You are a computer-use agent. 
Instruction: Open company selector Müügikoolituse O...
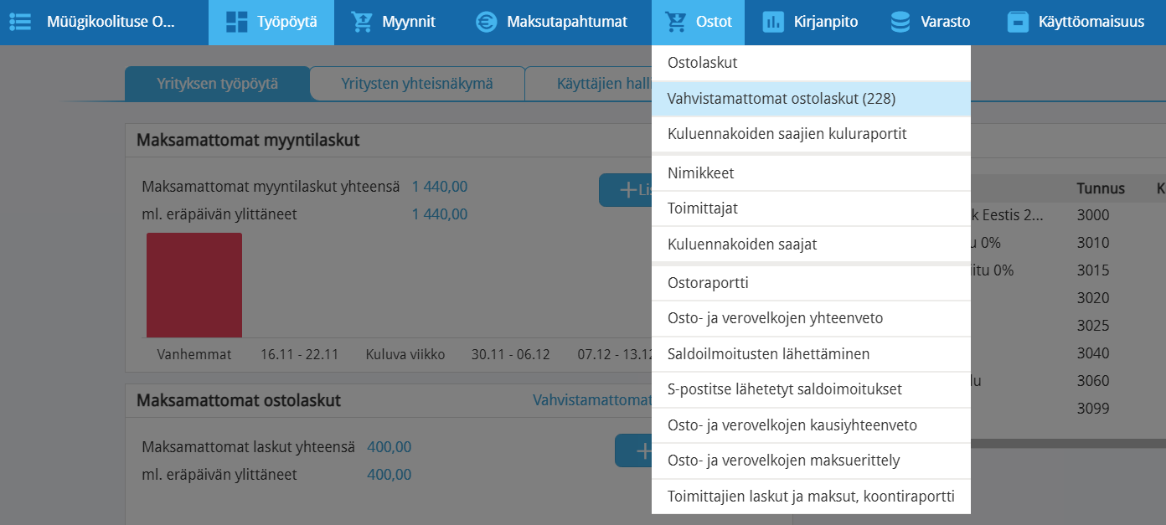[111, 22]
